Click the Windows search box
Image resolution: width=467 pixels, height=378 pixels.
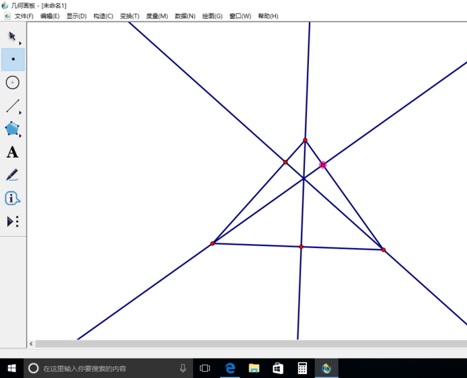coord(108,369)
